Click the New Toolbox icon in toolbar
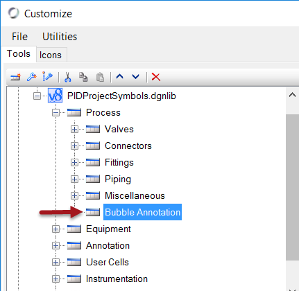Viewport: 299px width, 291px height. click(15, 77)
